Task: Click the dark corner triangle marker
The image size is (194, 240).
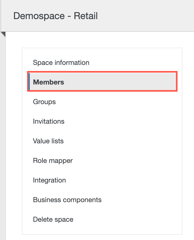Action: (x=3, y=34)
